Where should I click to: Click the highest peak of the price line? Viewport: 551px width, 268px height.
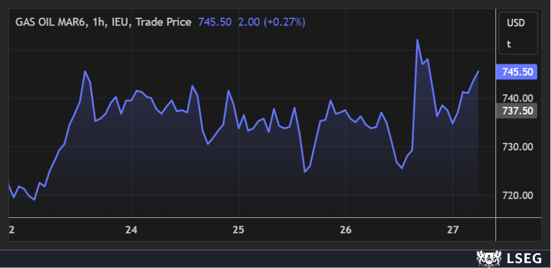point(417,40)
